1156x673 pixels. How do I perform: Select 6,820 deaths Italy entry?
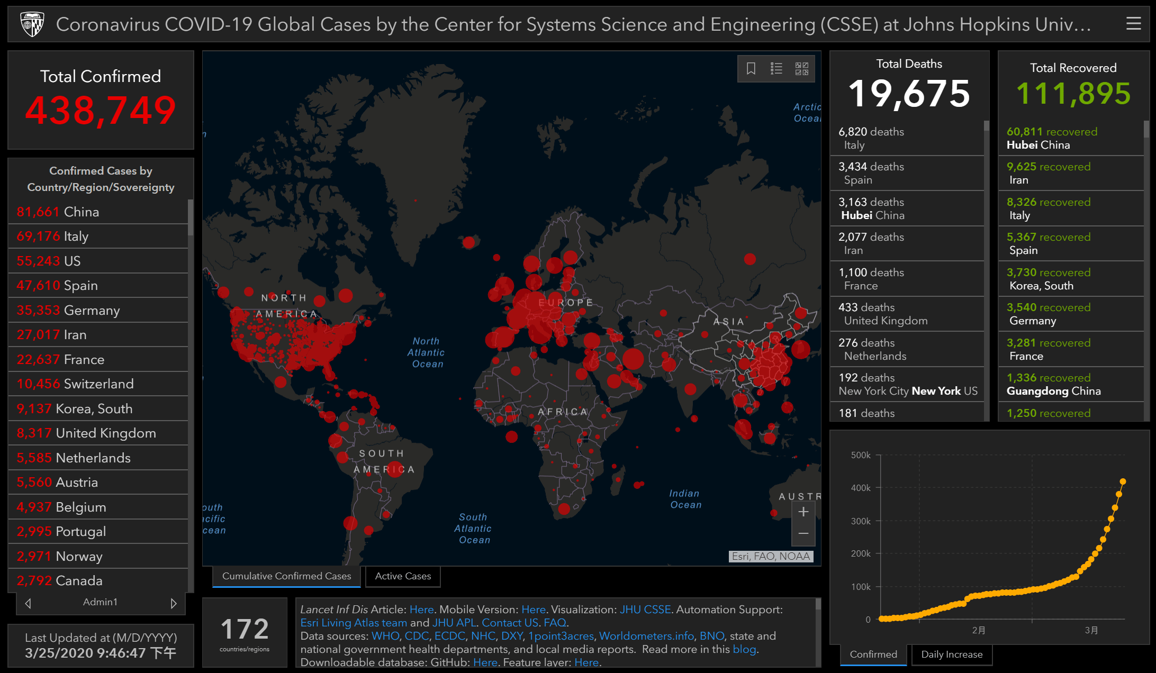(x=907, y=138)
